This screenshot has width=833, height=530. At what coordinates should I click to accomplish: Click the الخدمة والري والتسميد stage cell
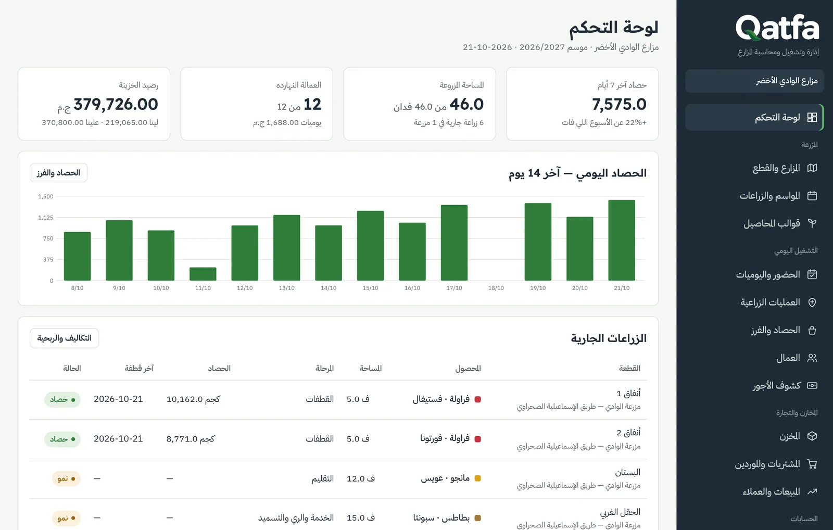(296, 518)
